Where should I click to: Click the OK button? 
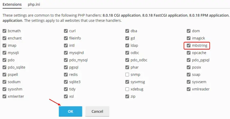click(70, 112)
